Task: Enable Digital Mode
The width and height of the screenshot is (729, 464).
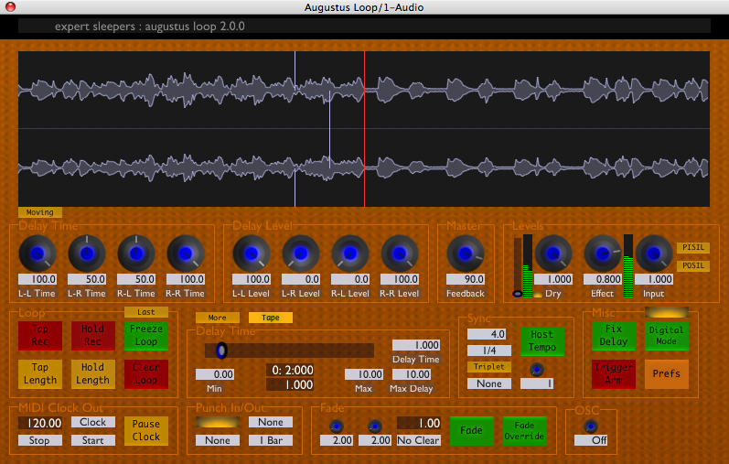Action: pos(666,336)
